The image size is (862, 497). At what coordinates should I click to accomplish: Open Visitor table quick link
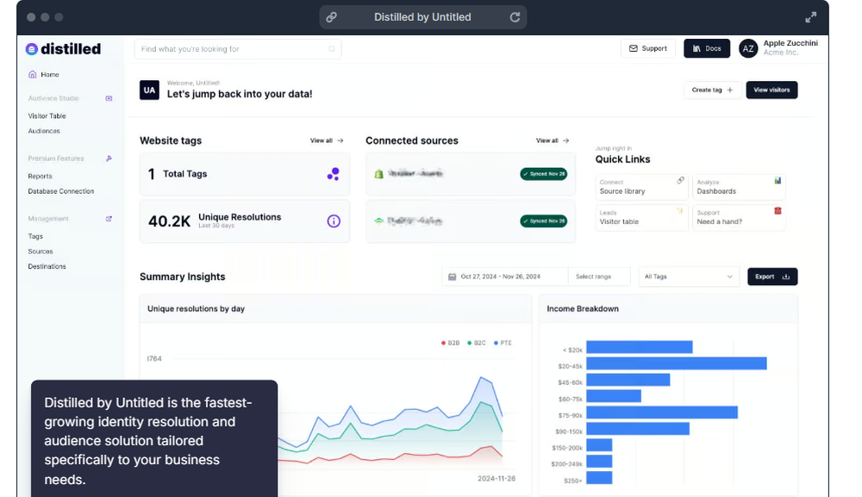641,217
